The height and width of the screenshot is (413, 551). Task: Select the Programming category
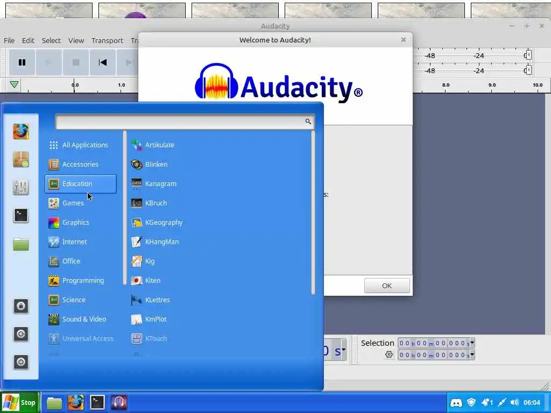click(81, 280)
